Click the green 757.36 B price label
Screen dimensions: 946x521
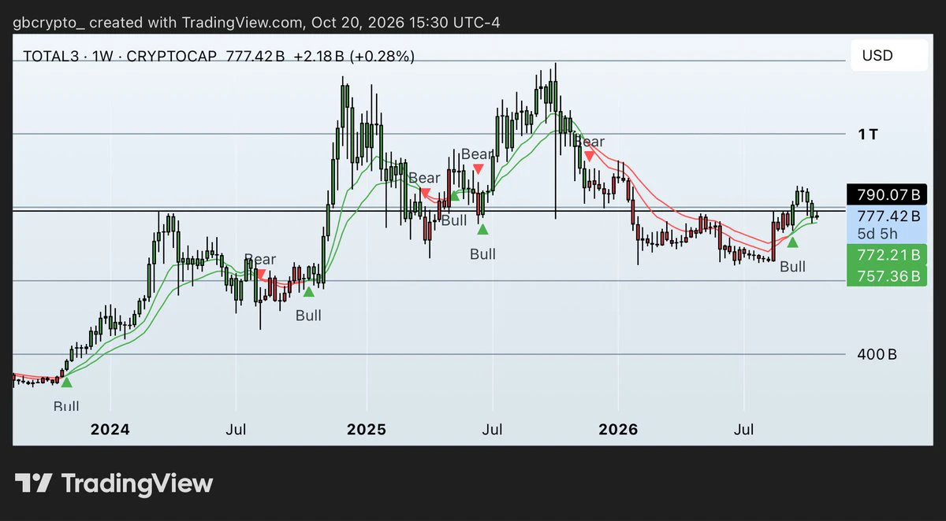point(886,276)
